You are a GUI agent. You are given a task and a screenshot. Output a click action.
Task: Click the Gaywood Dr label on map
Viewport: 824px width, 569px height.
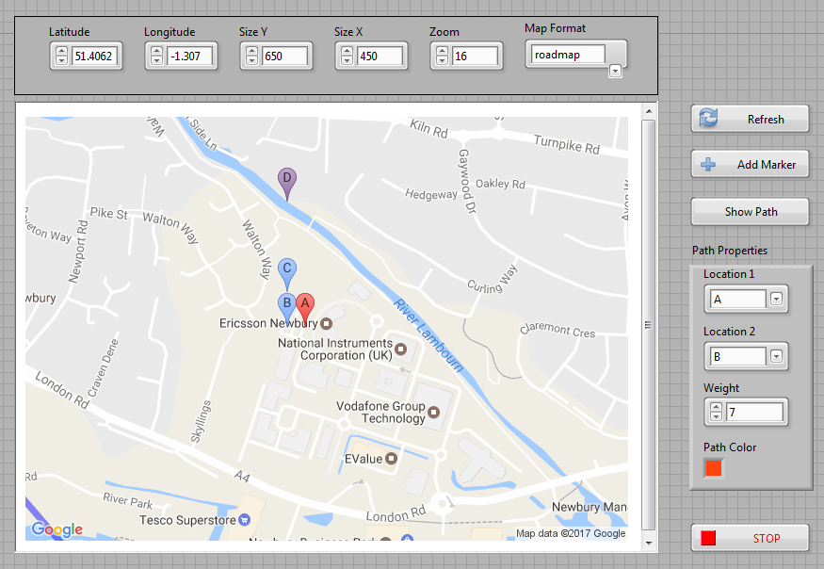(x=467, y=182)
